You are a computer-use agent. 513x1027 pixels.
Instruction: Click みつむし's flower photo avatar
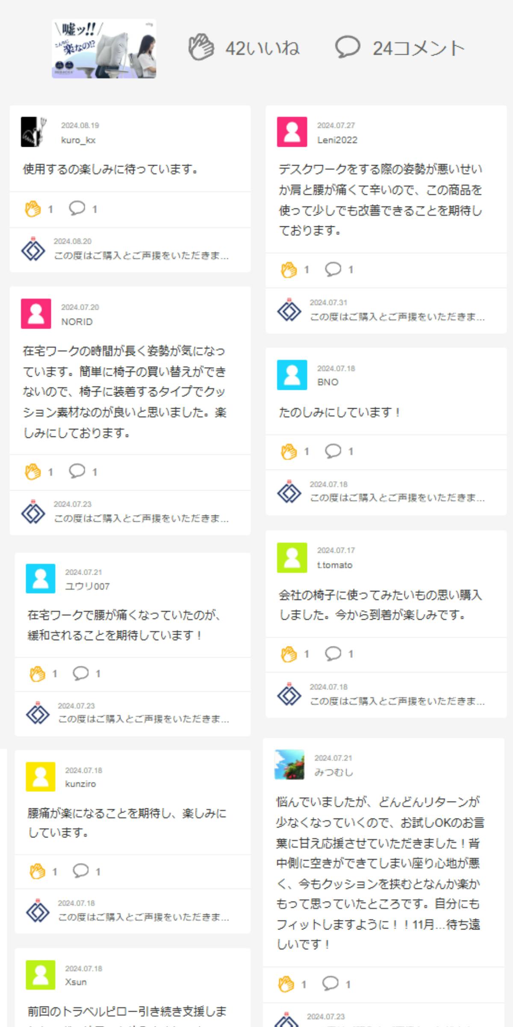[289, 764]
